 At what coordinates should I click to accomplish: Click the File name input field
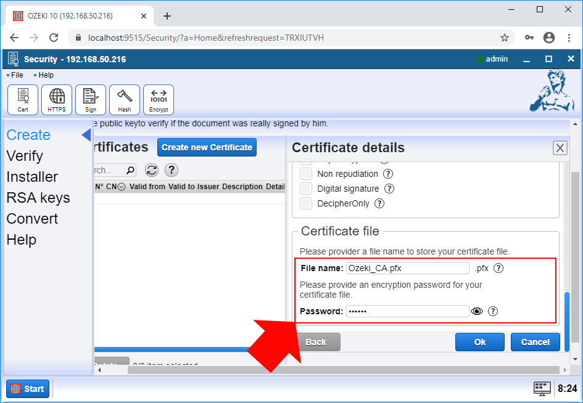click(x=408, y=268)
